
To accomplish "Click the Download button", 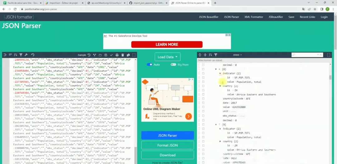I will [x=168, y=155].
